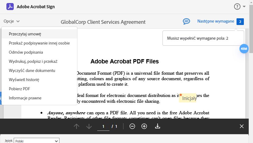Click the Inicjały initials field
The width and height of the screenshot is (253, 143).
pyautogui.click(x=189, y=98)
